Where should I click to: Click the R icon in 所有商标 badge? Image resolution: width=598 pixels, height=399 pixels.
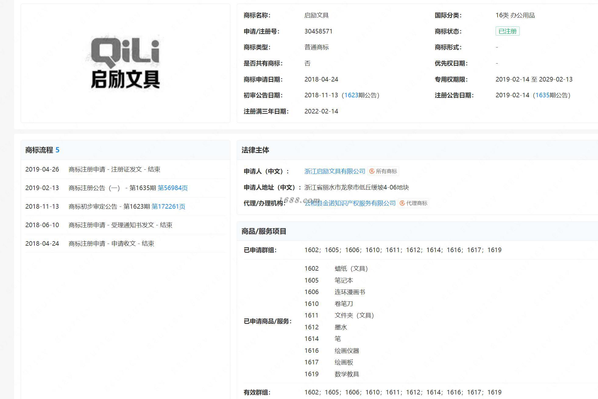click(372, 171)
